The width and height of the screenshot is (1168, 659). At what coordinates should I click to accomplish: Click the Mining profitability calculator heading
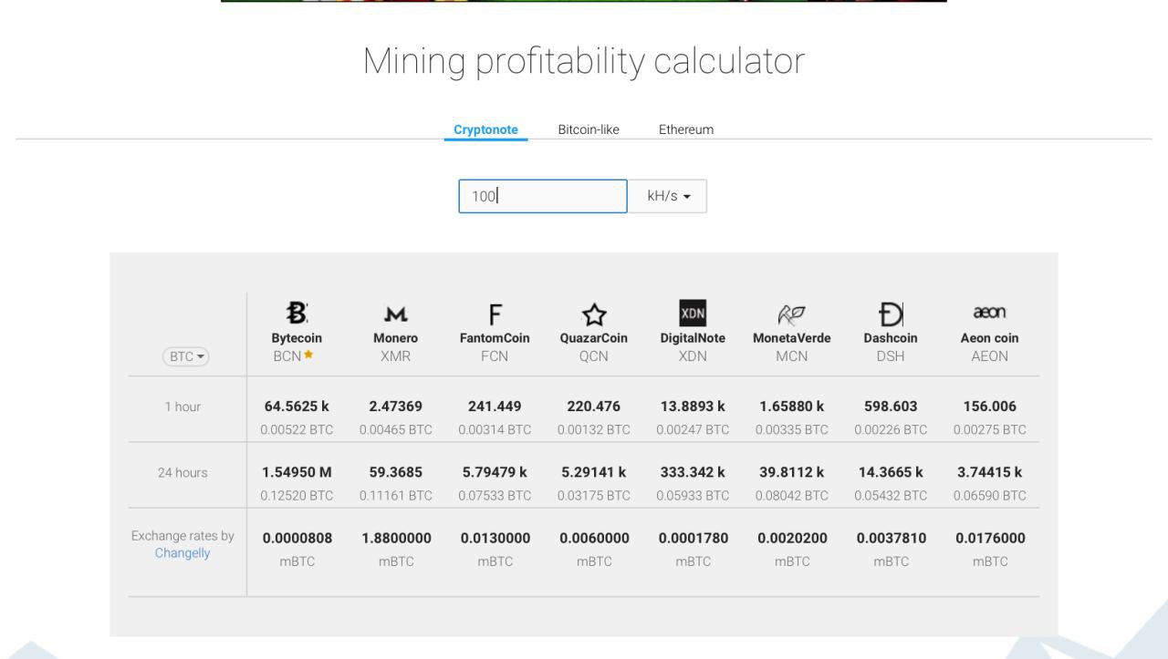[x=584, y=61]
